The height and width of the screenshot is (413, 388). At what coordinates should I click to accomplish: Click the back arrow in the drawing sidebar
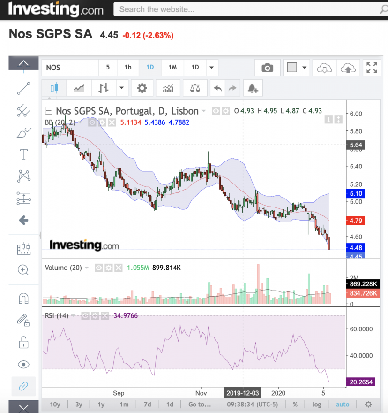[x=24, y=220]
